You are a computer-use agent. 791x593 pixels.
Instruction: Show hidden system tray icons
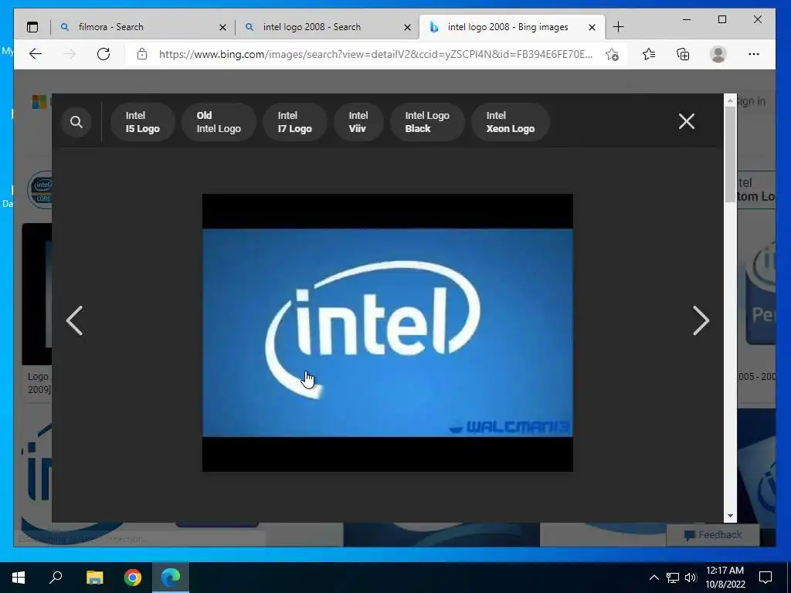click(x=654, y=578)
